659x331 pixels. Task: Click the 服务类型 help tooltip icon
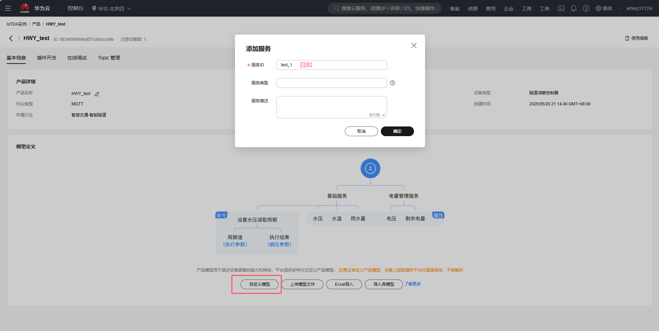(393, 83)
